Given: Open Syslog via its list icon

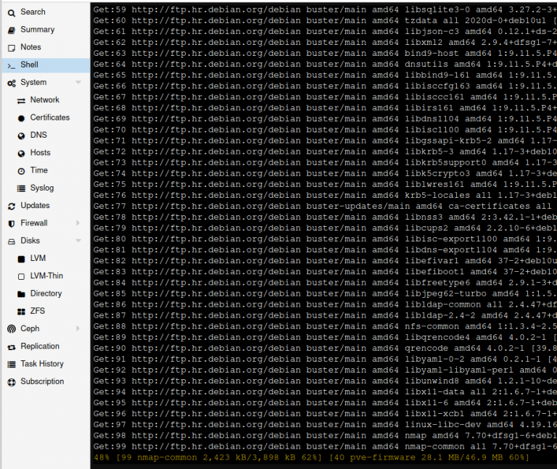Looking at the screenshot, I should pyautogui.click(x=22, y=188).
